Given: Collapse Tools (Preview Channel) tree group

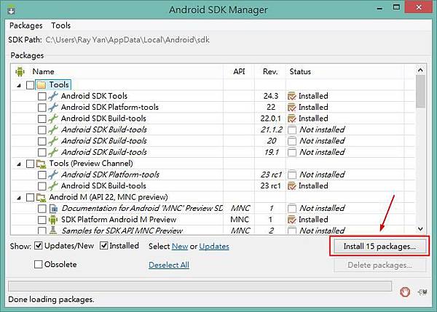Looking at the screenshot, I should click(19, 164).
